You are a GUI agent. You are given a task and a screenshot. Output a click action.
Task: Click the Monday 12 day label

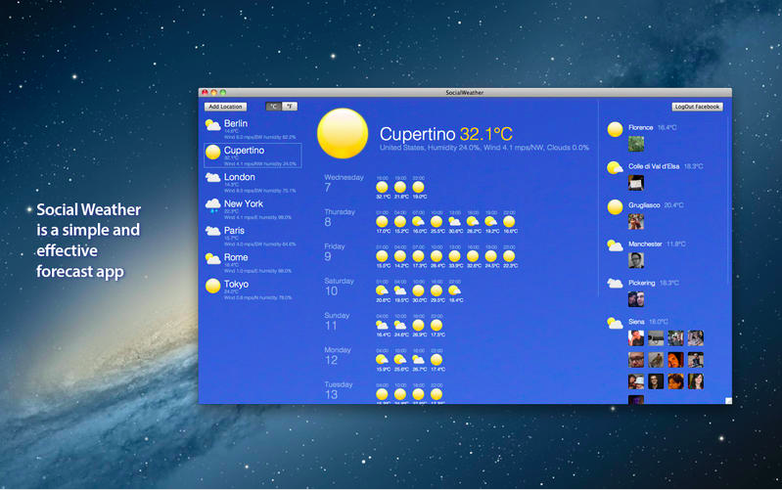[x=338, y=355]
